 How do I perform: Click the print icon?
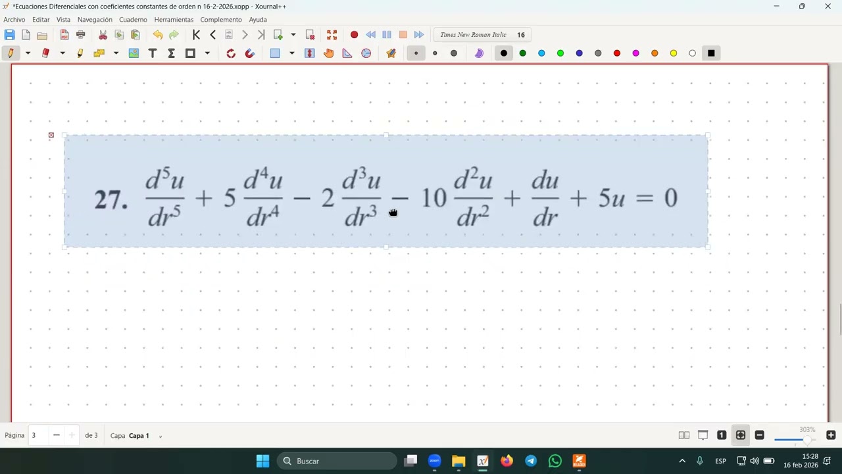point(81,35)
